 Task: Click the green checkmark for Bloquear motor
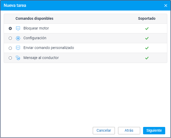coord(147,28)
